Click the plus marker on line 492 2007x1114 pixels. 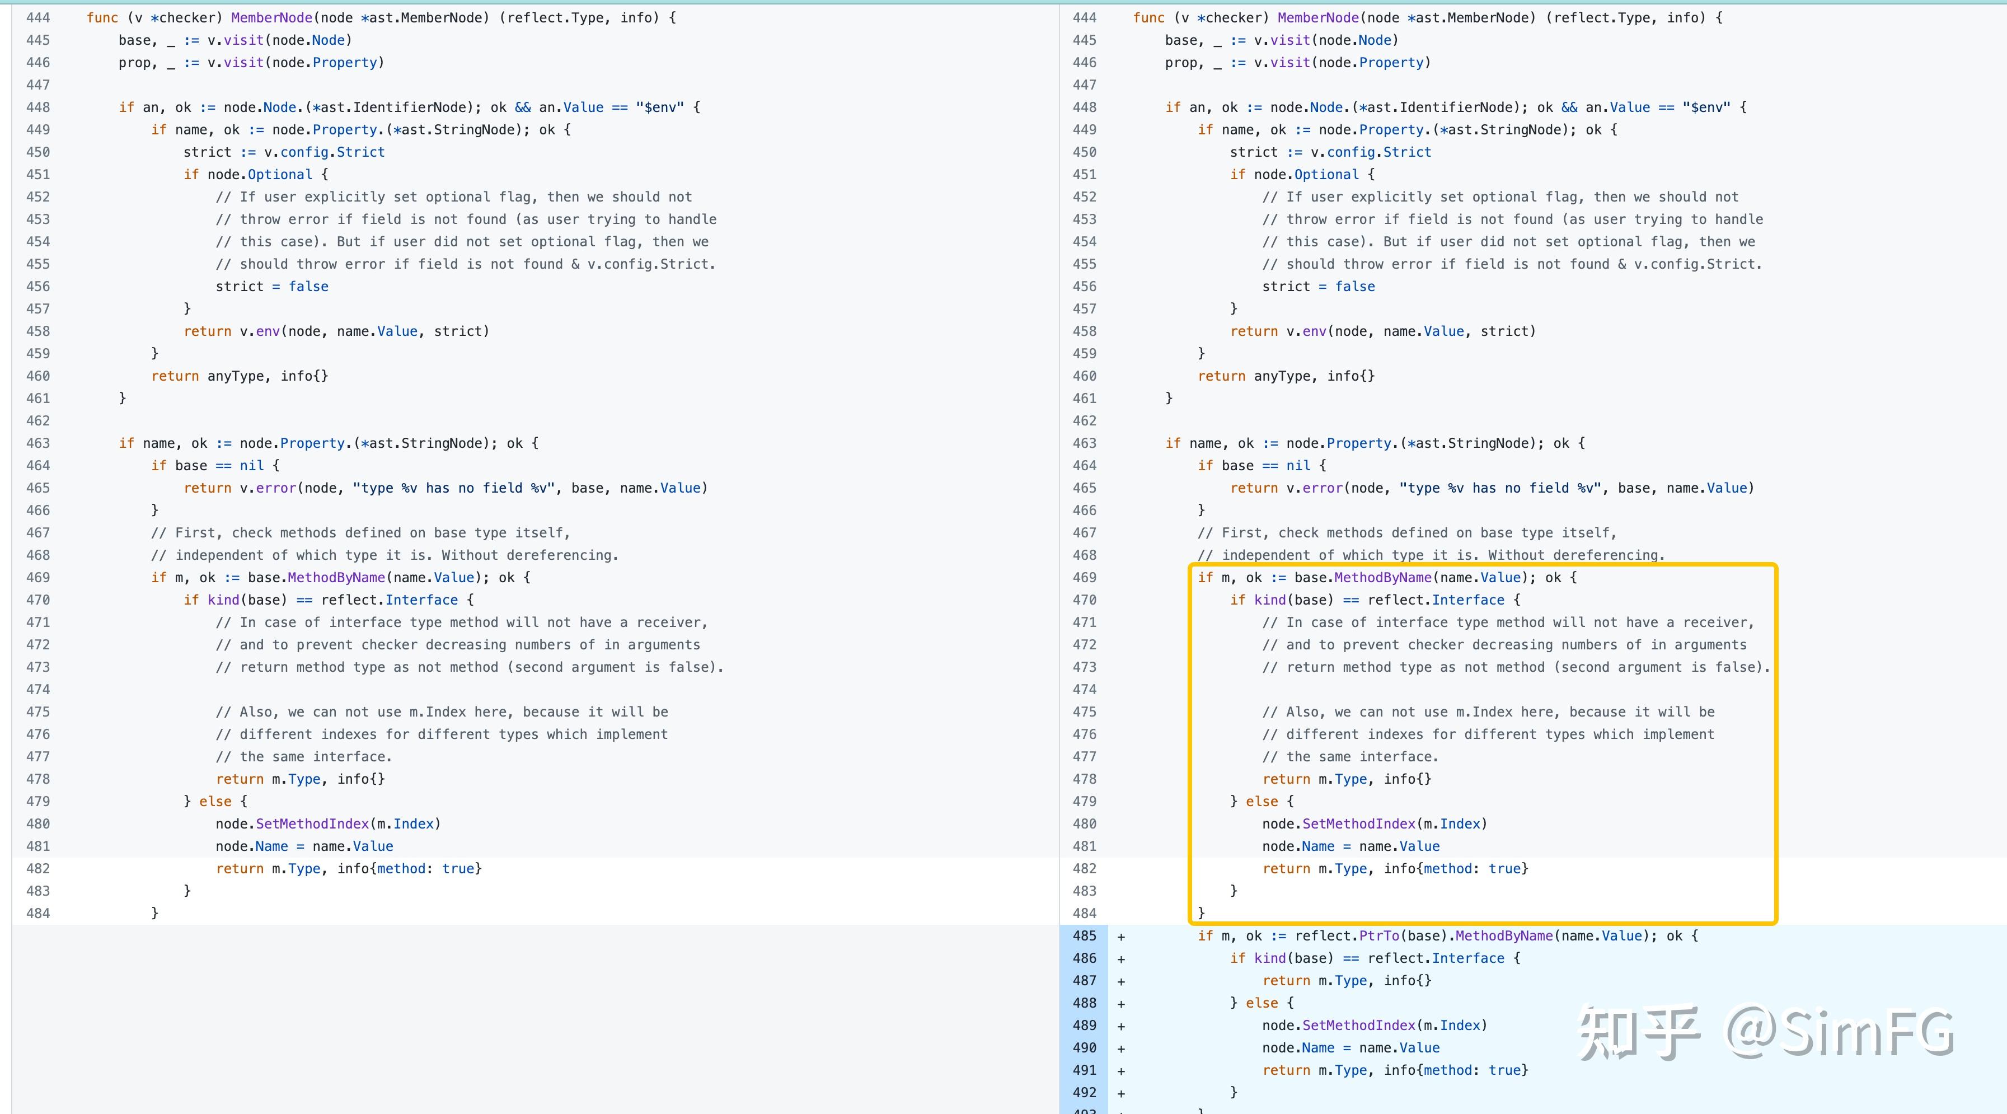1120,1093
